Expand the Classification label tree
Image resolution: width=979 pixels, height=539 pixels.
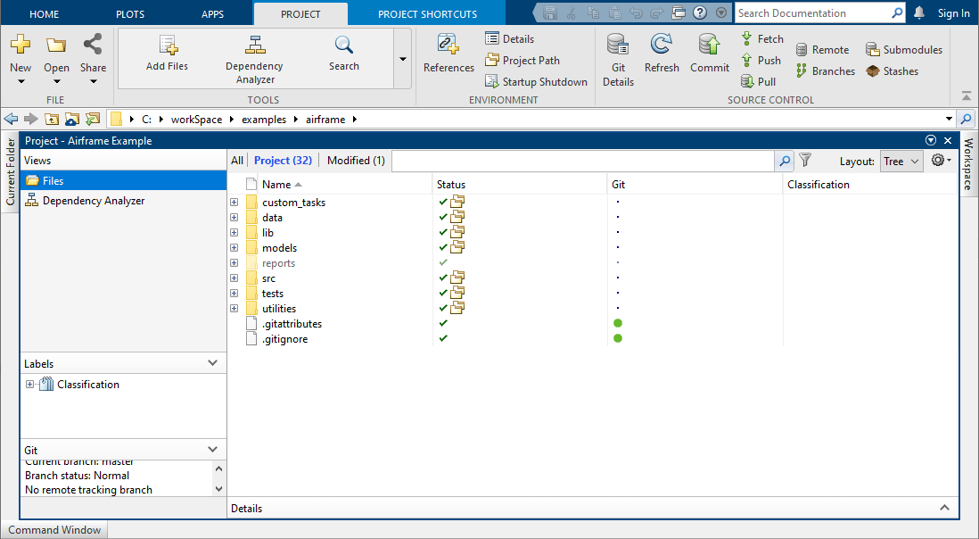click(x=30, y=385)
